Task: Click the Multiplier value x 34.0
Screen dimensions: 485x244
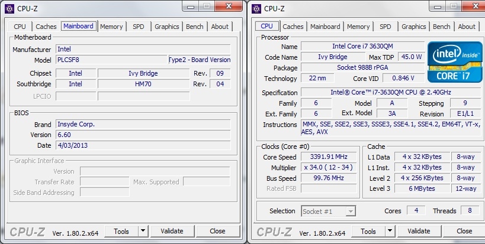Action: (329, 168)
